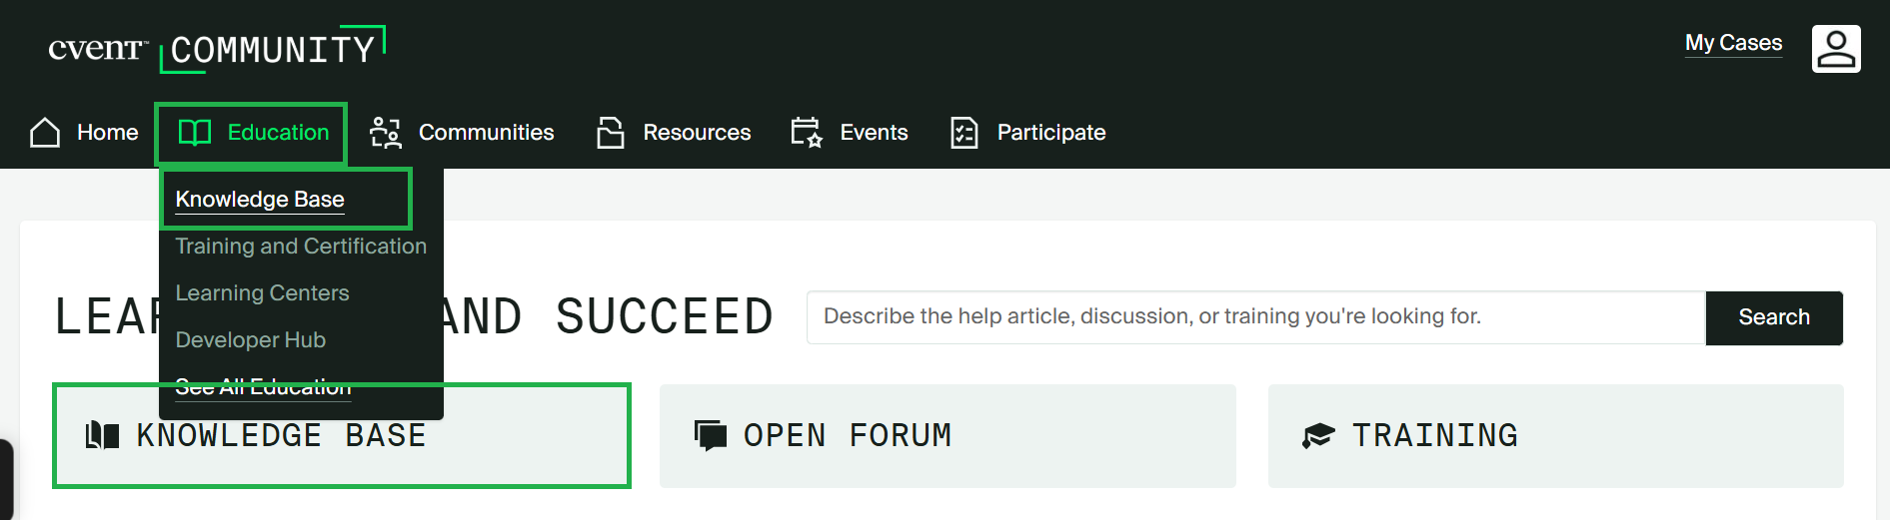This screenshot has width=1890, height=520.
Task: Open the user profile avatar icon
Action: [x=1836, y=49]
